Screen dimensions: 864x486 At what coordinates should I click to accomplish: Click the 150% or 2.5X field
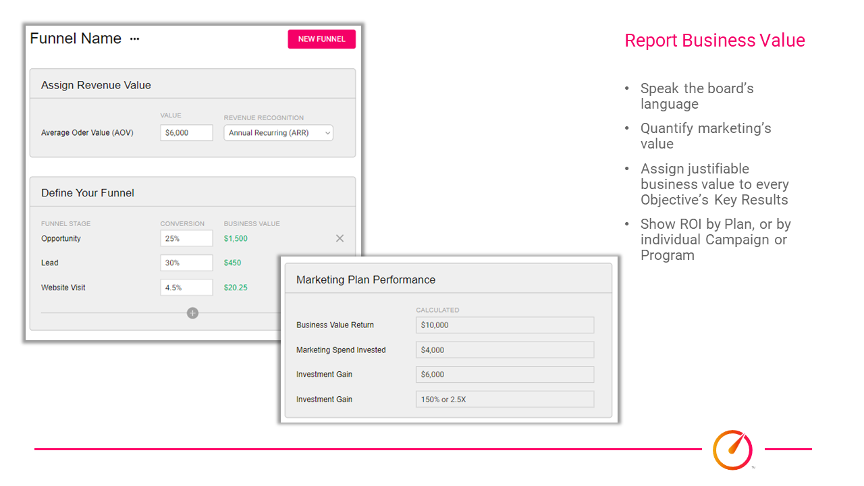(x=505, y=399)
